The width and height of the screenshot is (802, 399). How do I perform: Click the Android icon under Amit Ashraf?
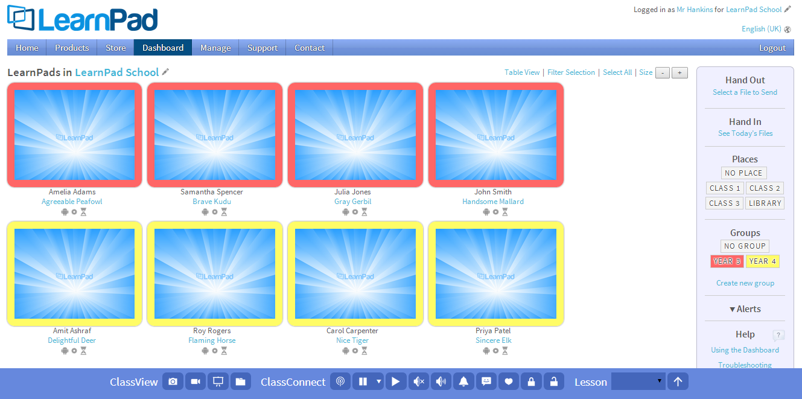65,351
